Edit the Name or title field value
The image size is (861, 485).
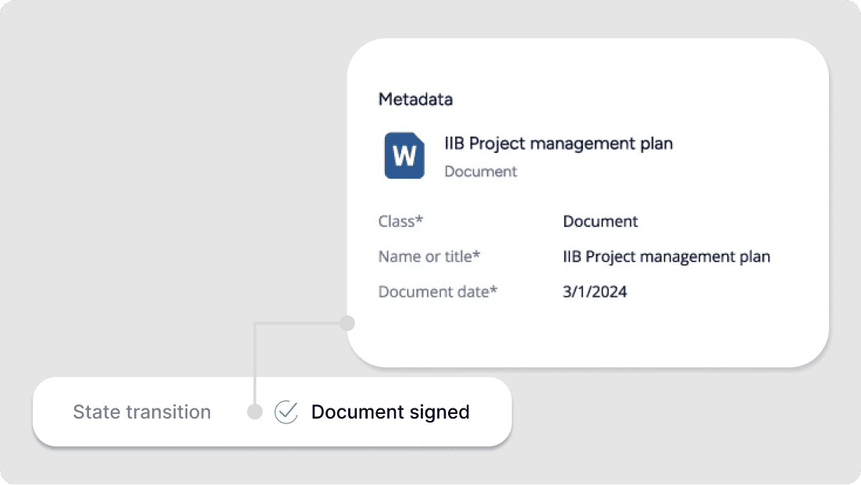point(666,256)
